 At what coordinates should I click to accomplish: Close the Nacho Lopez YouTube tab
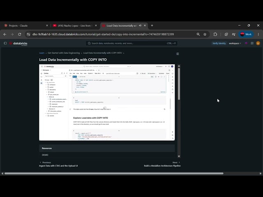(x=96, y=25)
